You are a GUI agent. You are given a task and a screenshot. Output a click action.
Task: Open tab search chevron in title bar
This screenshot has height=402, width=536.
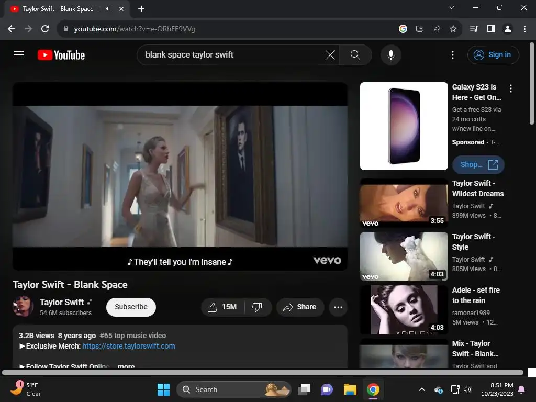pyautogui.click(x=452, y=7)
